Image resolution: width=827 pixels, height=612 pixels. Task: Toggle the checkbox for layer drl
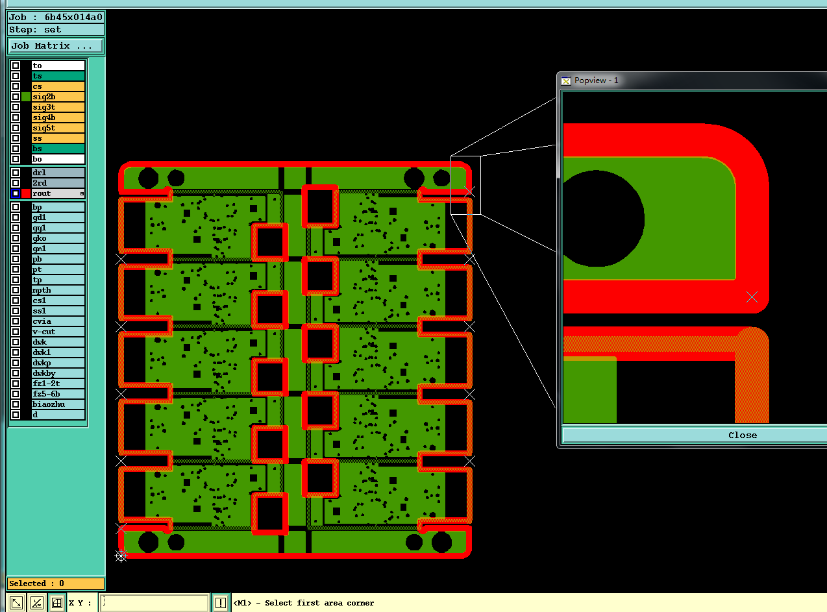click(16, 173)
